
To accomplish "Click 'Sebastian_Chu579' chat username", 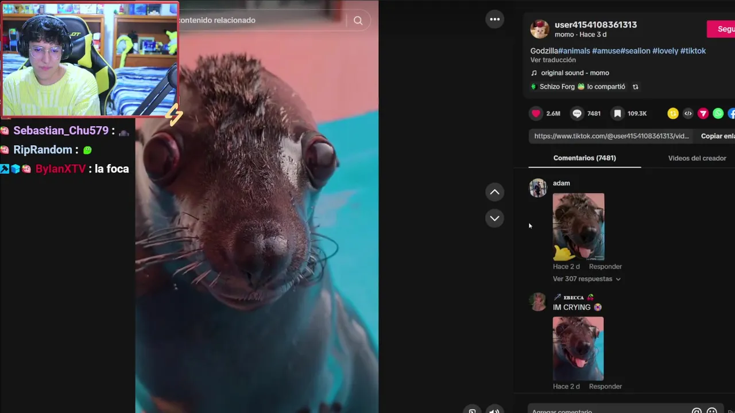I will [61, 131].
